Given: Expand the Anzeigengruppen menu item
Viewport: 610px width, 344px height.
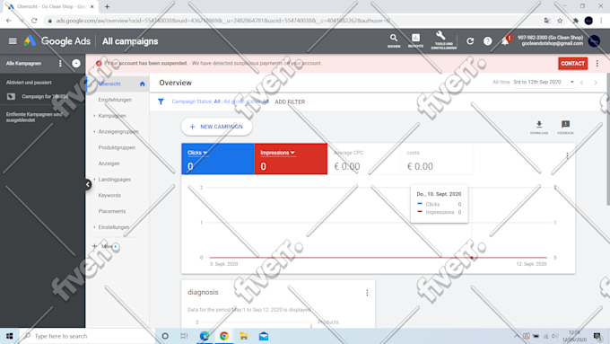Looking at the screenshot, I should coord(118,132).
